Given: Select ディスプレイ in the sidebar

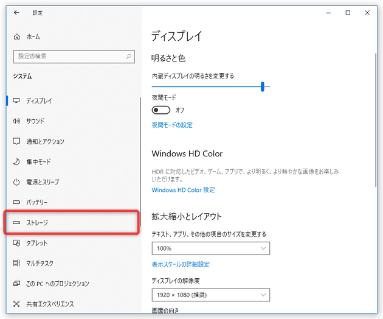Looking at the screenshot, I should [74, 101].
